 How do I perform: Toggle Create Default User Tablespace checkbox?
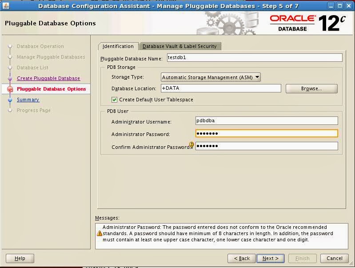[x=114, y=100]
